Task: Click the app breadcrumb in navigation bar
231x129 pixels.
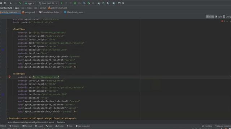Action: point(17,8)
